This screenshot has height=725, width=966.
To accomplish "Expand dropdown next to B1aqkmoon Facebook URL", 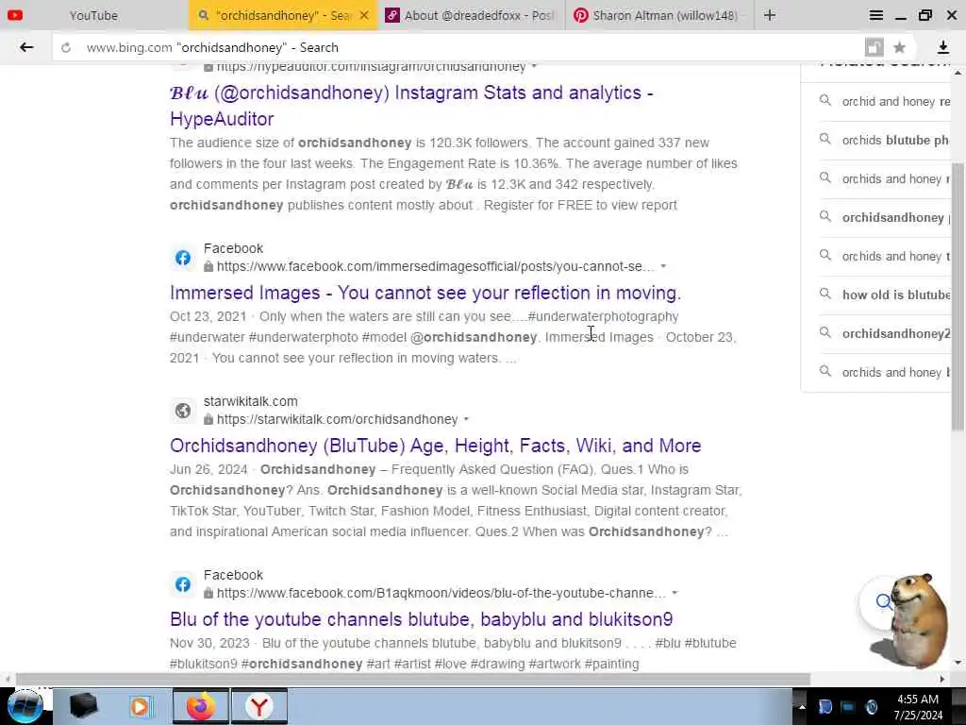I will (x=675, y=593).
